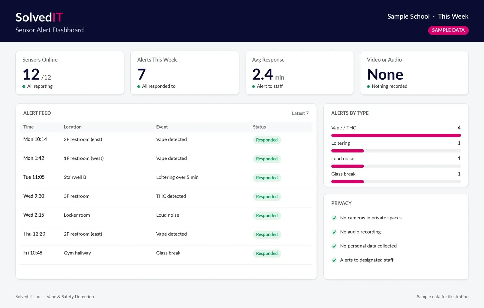Select the Wed 9:30 time cell
484x308 pixels.
click(34, 196)
